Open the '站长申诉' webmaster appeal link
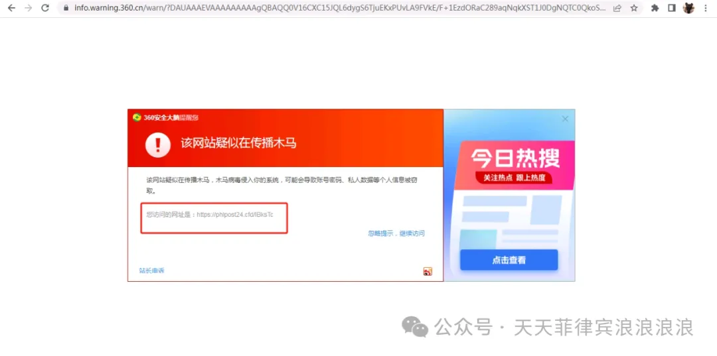 point(152,270)
